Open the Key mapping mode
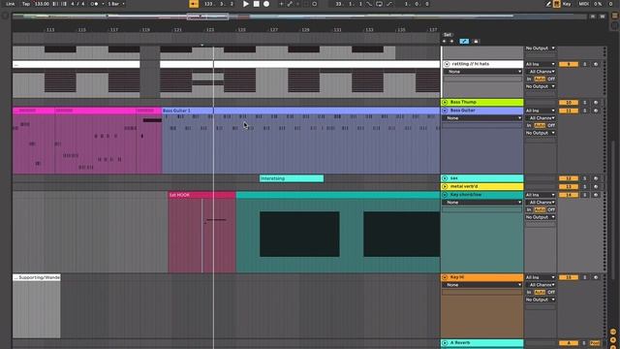The height and width of the screenshot is (349, 620). pos(567,4)
